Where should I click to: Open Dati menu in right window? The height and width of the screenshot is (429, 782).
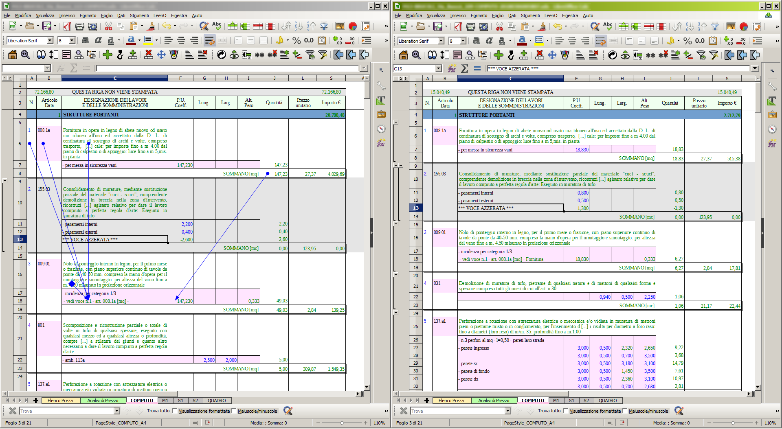[512, 15]
